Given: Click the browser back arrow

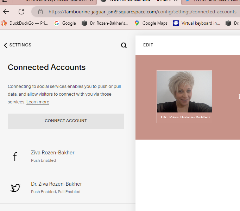Looking at the screenshot, I should (6, 12).
